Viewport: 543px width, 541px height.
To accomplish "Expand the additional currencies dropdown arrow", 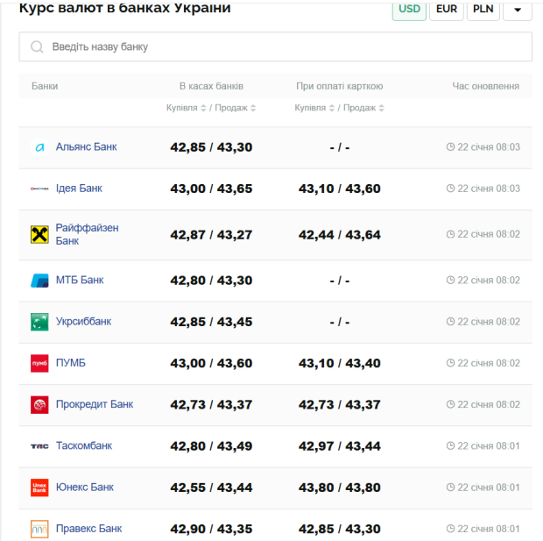I will 518,10.
